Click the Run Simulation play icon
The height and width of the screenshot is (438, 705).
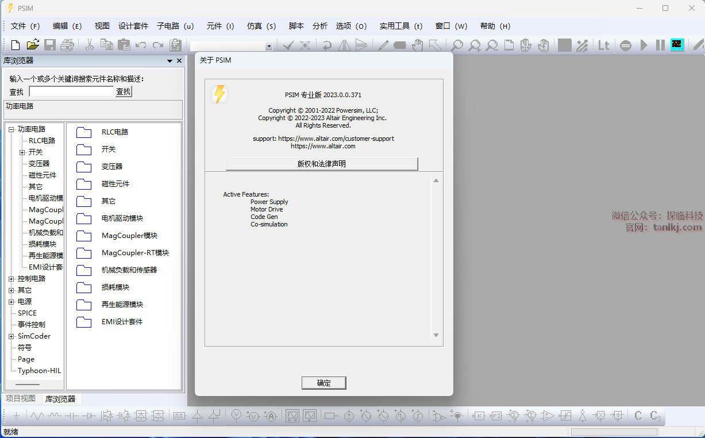[644, 45]
